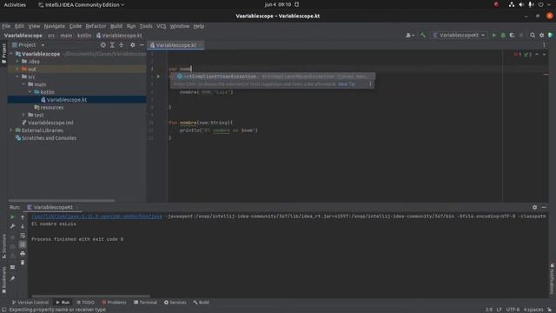Open the VariablescopeKt run configuration dropdown
The height and width of the screenshot is (313, 556).
click(460, 35)
